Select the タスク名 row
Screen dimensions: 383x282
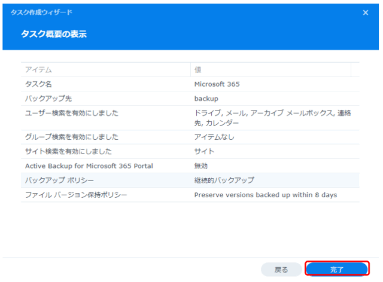tap(38, 84)
